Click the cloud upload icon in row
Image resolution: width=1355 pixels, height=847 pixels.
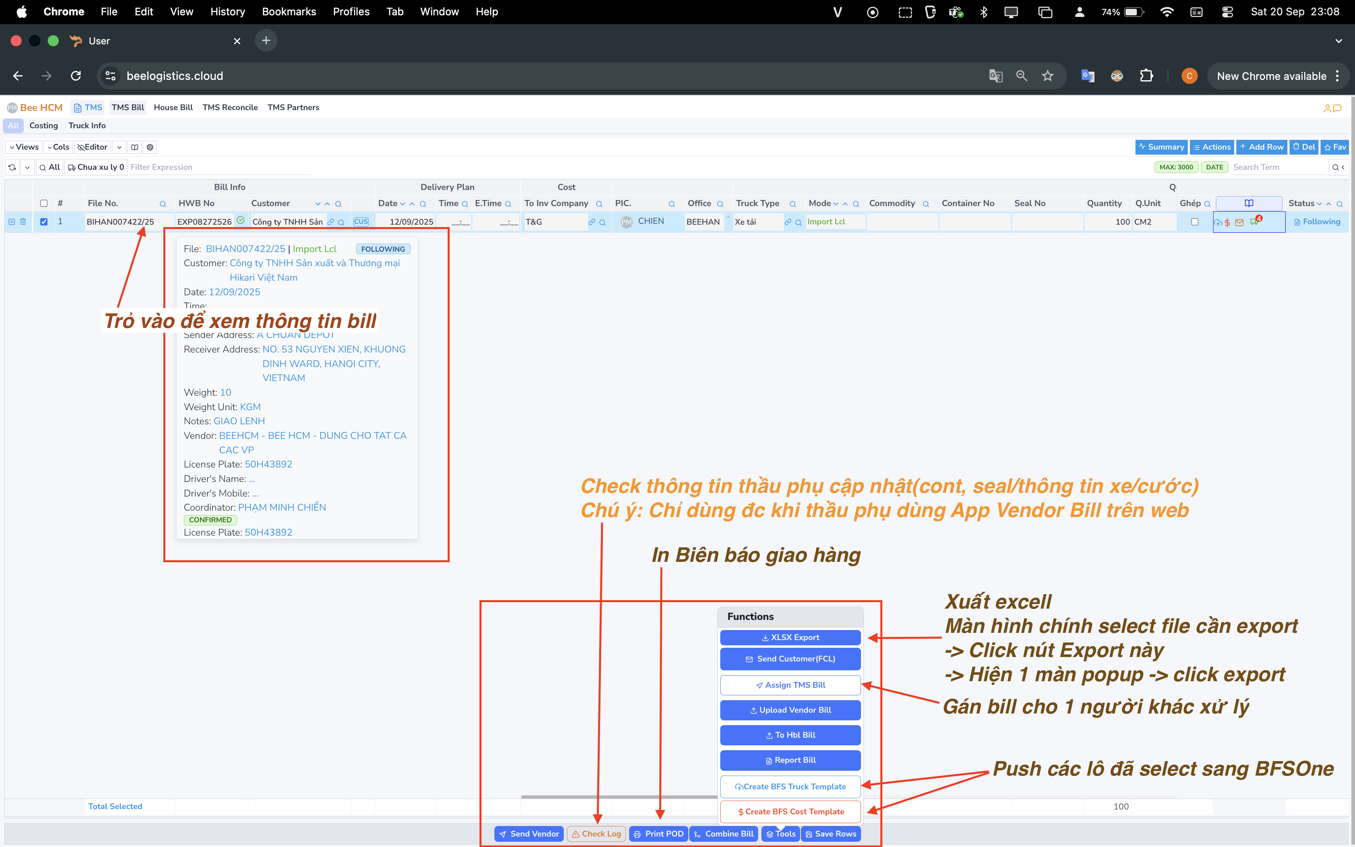[1218, 222]
